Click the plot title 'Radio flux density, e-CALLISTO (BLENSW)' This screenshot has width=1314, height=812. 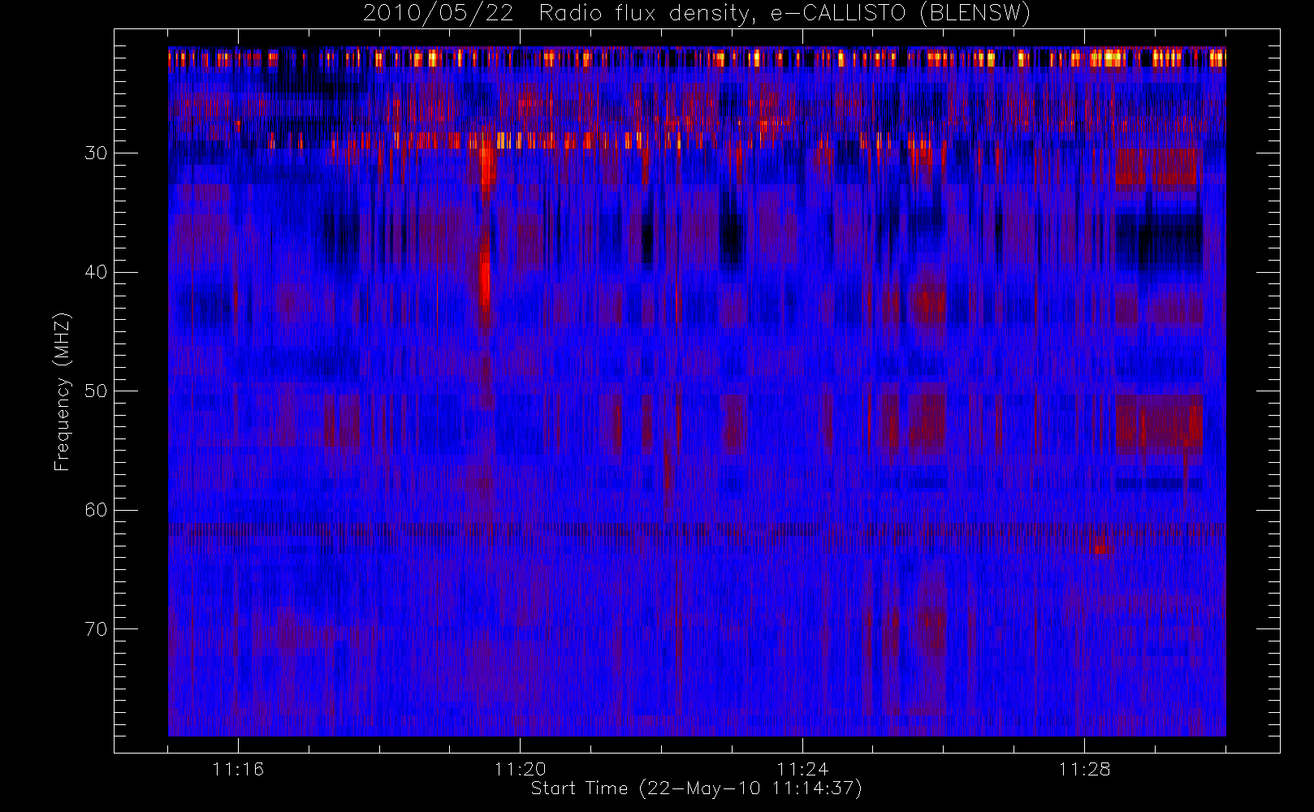pos(785,14)
